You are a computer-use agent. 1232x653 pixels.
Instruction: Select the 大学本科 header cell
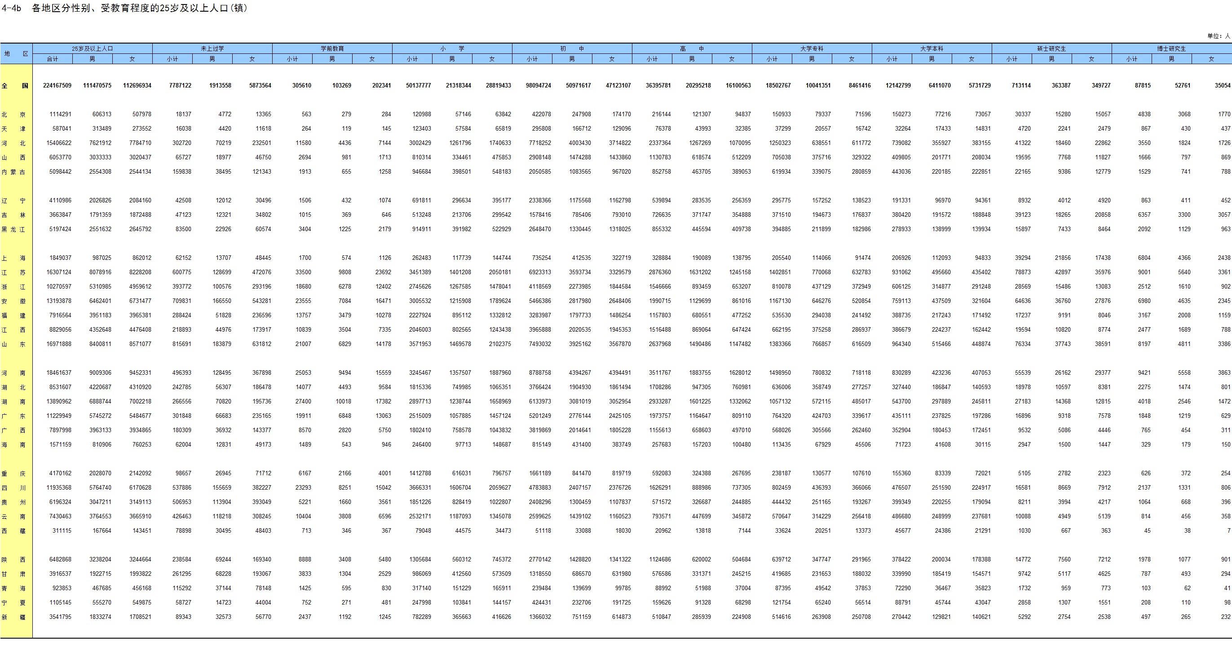coord(932,48)
